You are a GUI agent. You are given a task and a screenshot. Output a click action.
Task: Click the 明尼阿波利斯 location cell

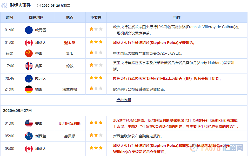click(70, 123)
